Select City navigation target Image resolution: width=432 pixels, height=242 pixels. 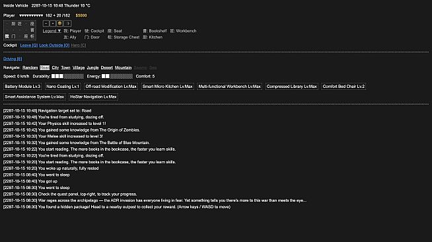tap(55, 67)
